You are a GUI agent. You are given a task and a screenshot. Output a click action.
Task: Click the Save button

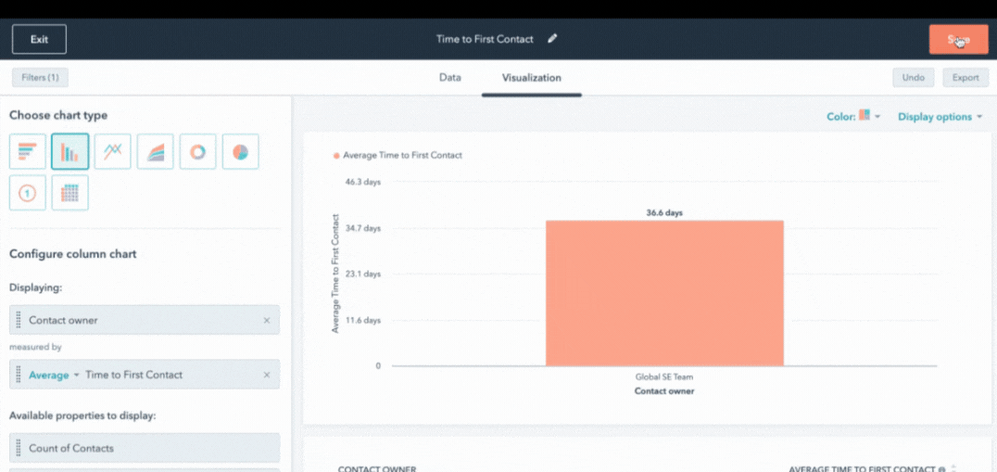pos(958,40)
